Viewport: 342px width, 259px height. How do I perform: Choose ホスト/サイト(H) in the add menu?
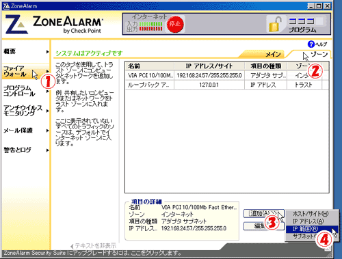pos(311,214)
